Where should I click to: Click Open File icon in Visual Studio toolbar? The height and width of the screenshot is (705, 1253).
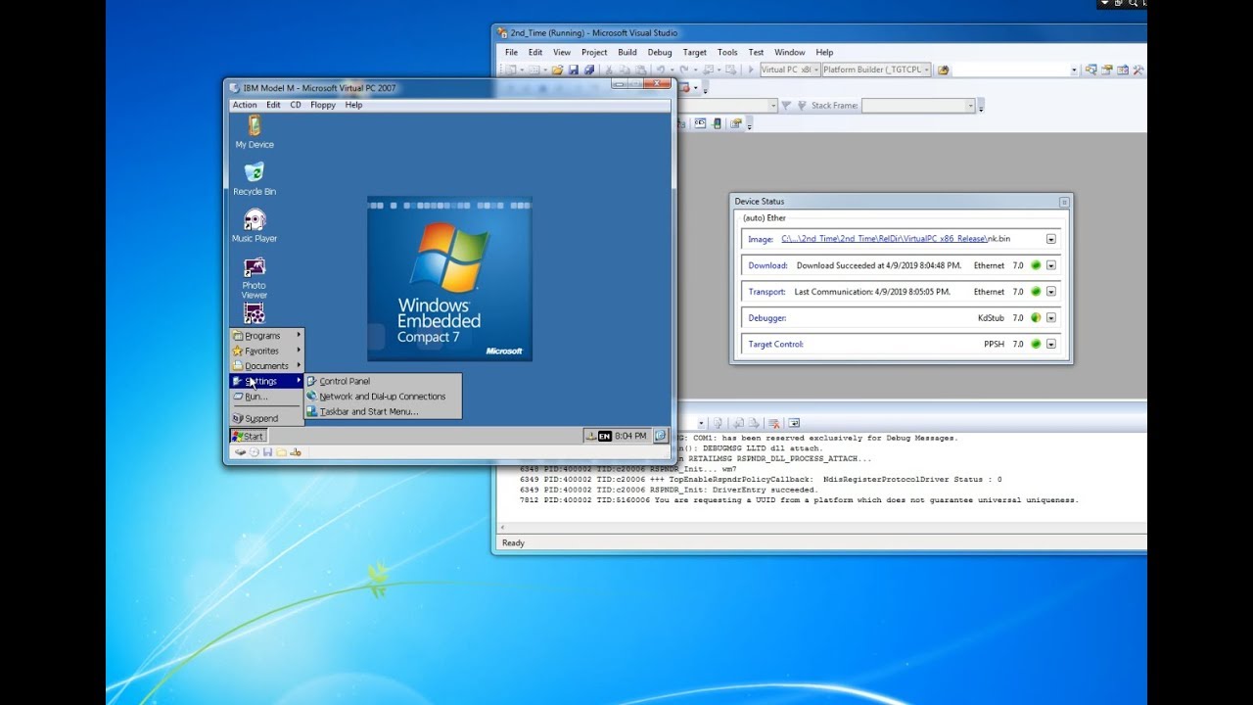(x=557, y=70)
